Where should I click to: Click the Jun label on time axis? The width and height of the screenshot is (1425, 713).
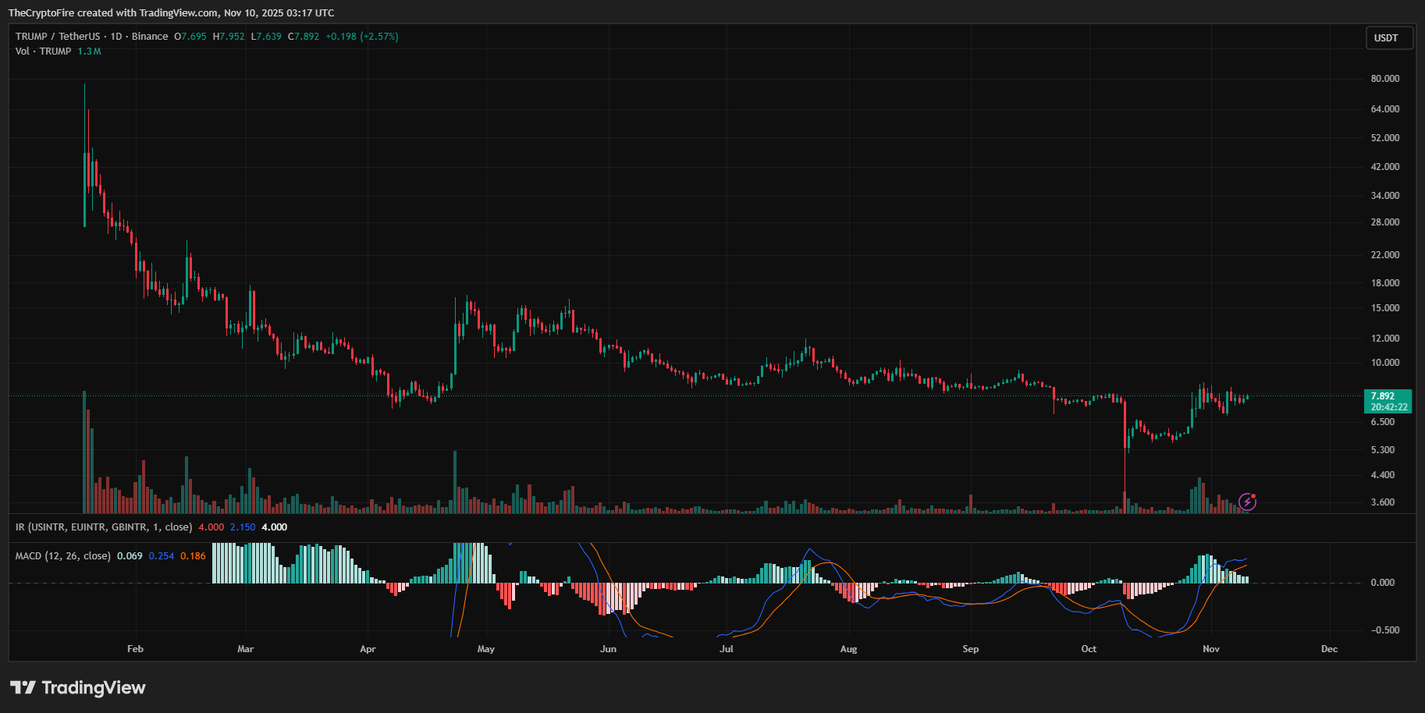(x=608, y=649)
